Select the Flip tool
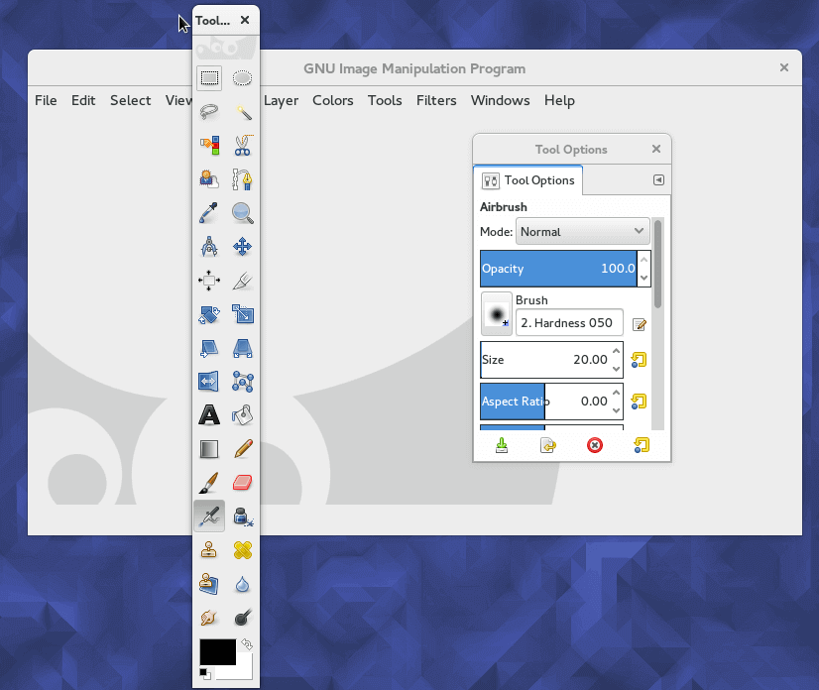Screen dimensions: 819x690 209,382
